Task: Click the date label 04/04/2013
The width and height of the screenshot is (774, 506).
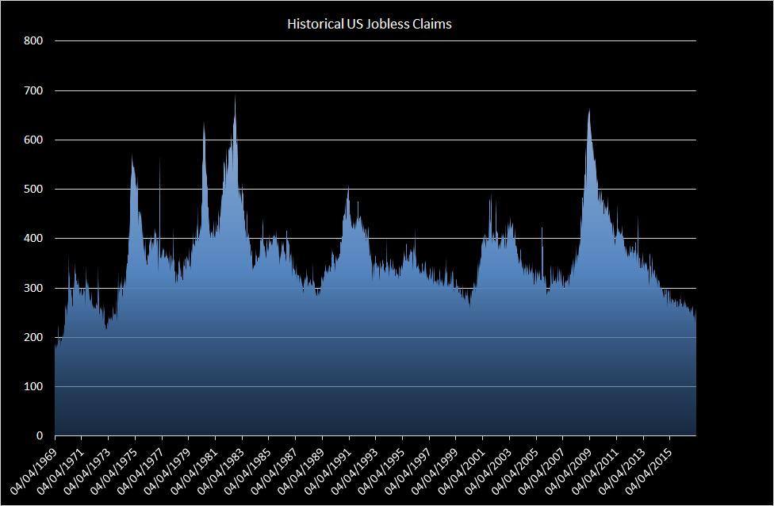Action: [621, 470]
